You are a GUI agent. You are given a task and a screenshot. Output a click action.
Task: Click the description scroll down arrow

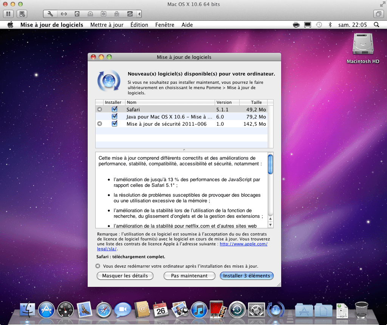(x=271, y=225)
